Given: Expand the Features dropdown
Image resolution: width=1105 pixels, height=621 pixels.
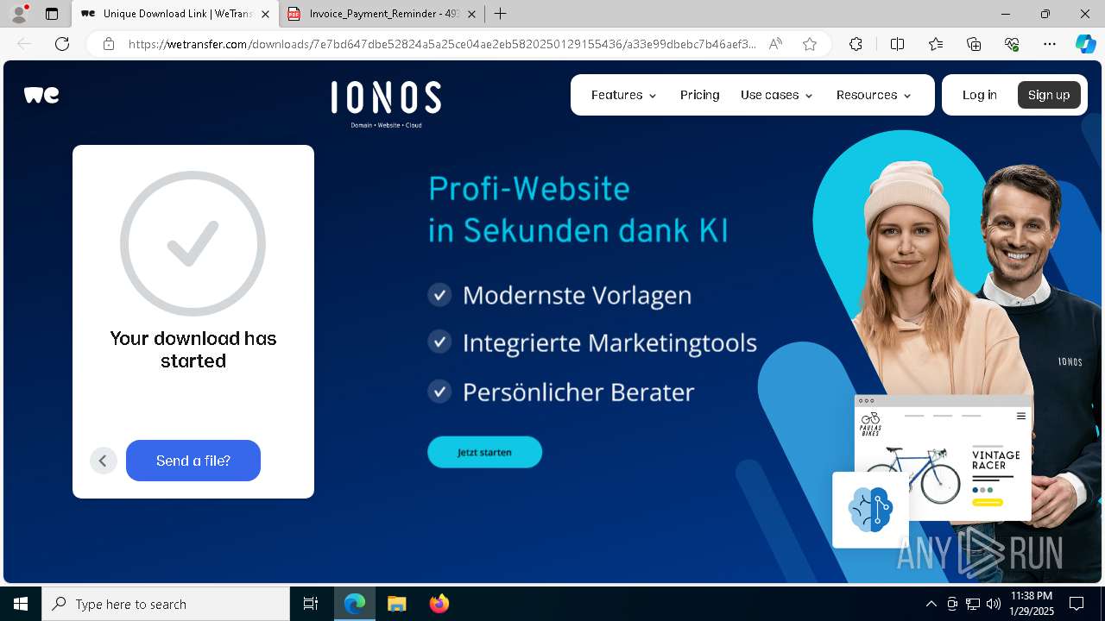Looking at the screenshot, I should click(623, 95).
